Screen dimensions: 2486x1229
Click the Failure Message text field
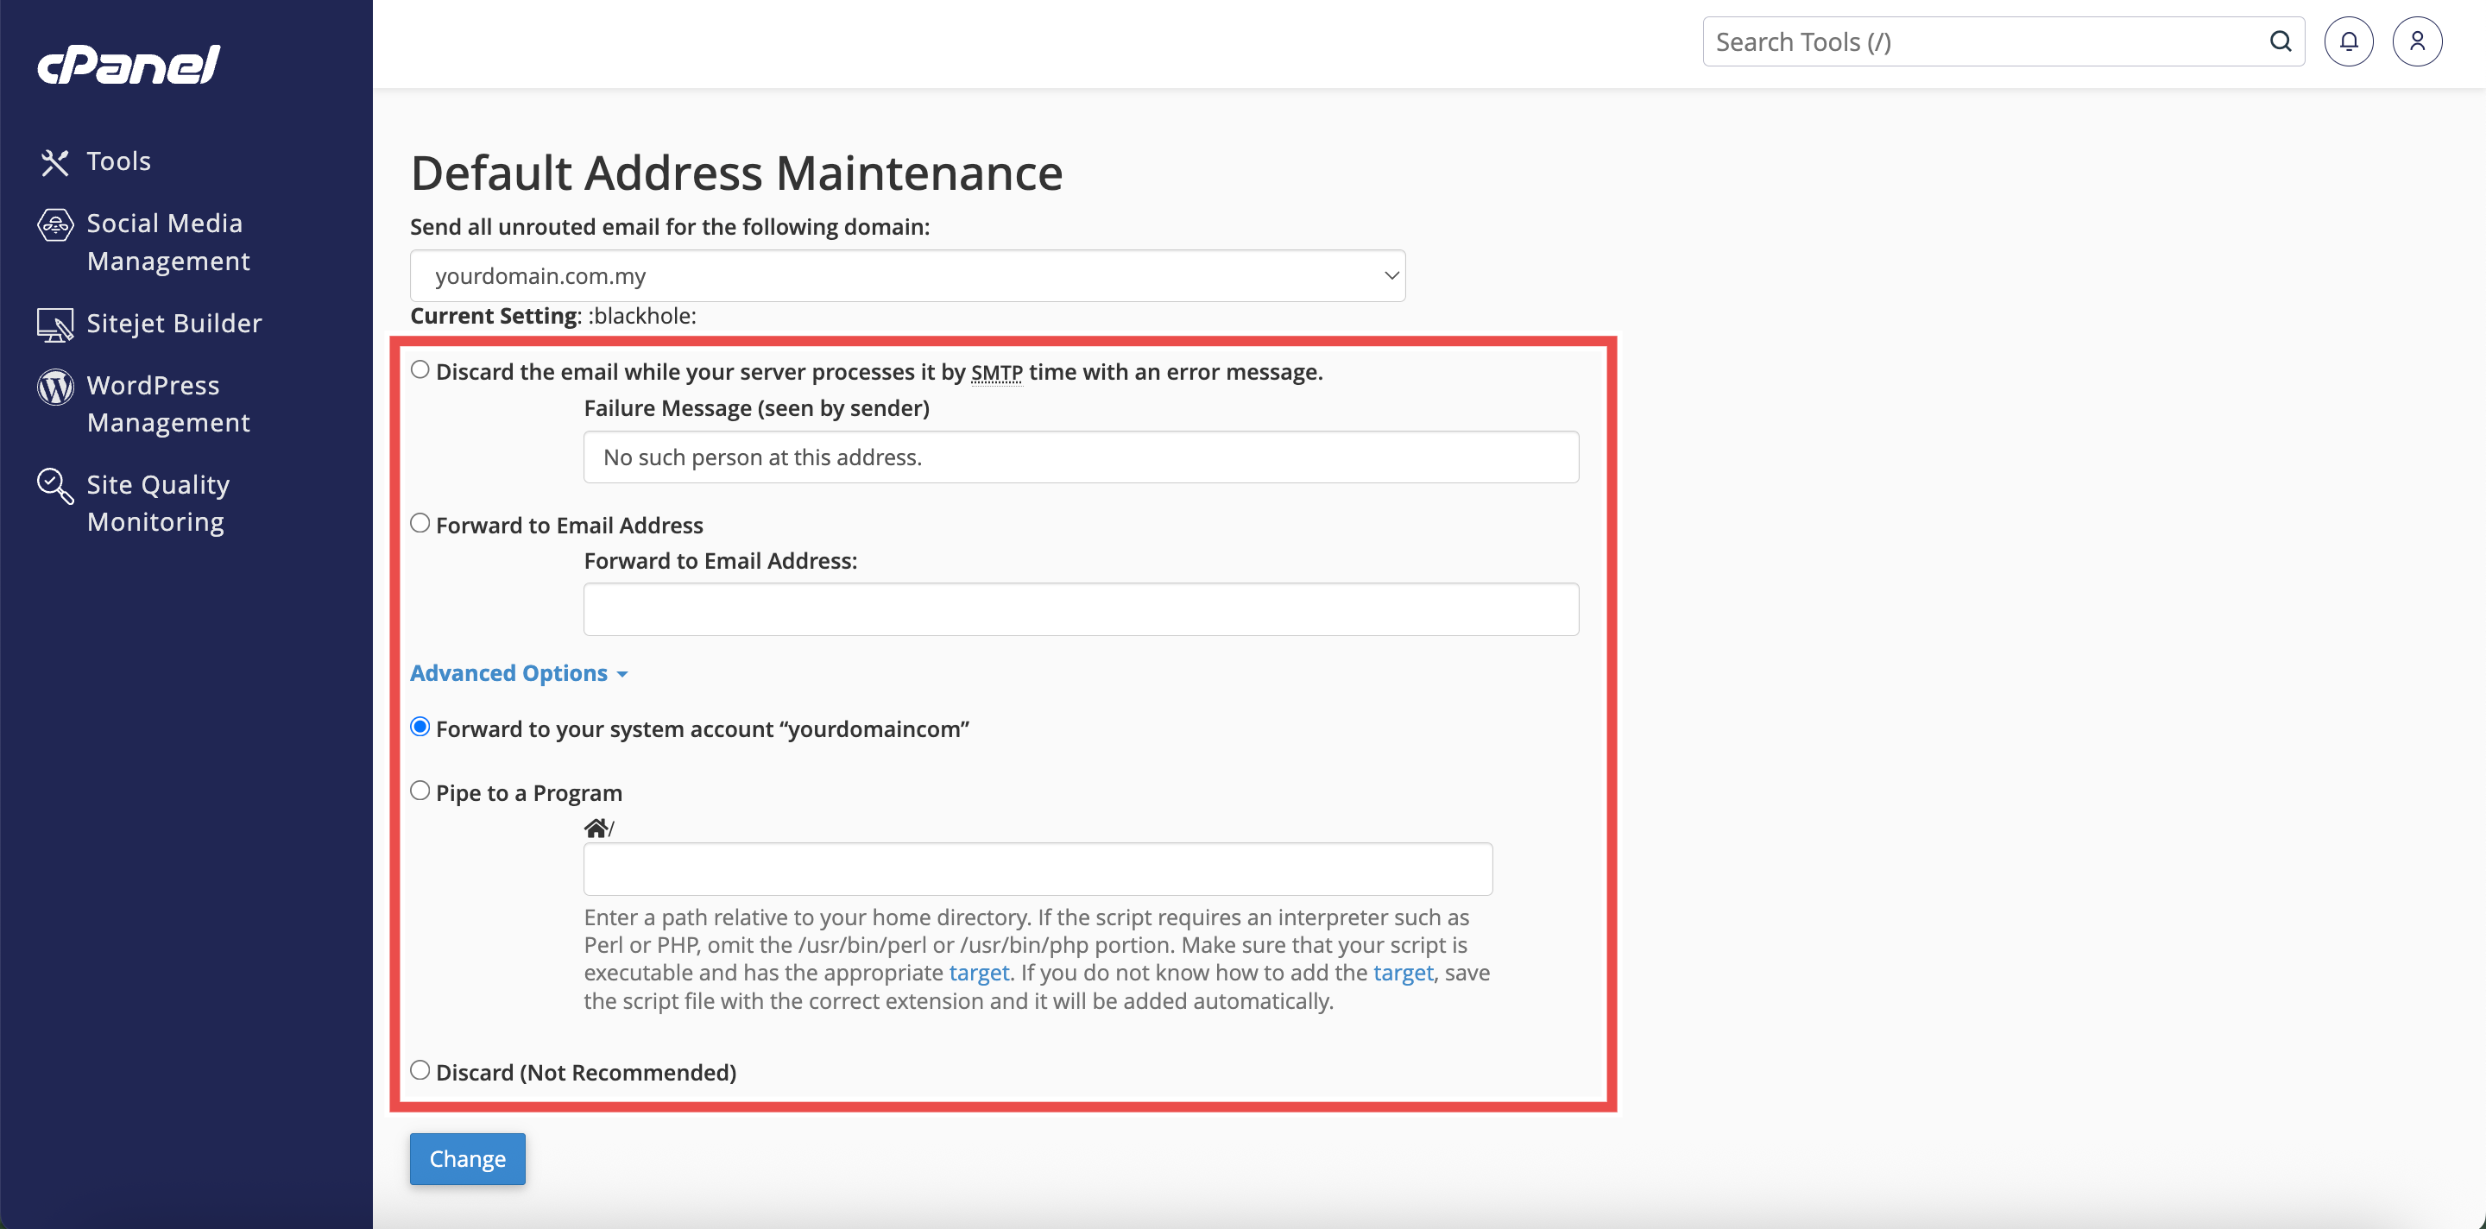(1080, 457)
